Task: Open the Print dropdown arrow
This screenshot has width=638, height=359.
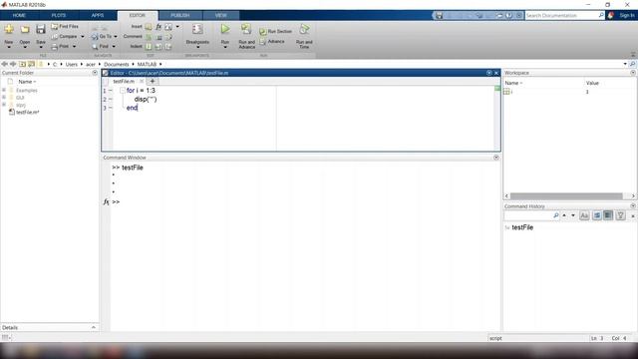Action: click(74, 47)
